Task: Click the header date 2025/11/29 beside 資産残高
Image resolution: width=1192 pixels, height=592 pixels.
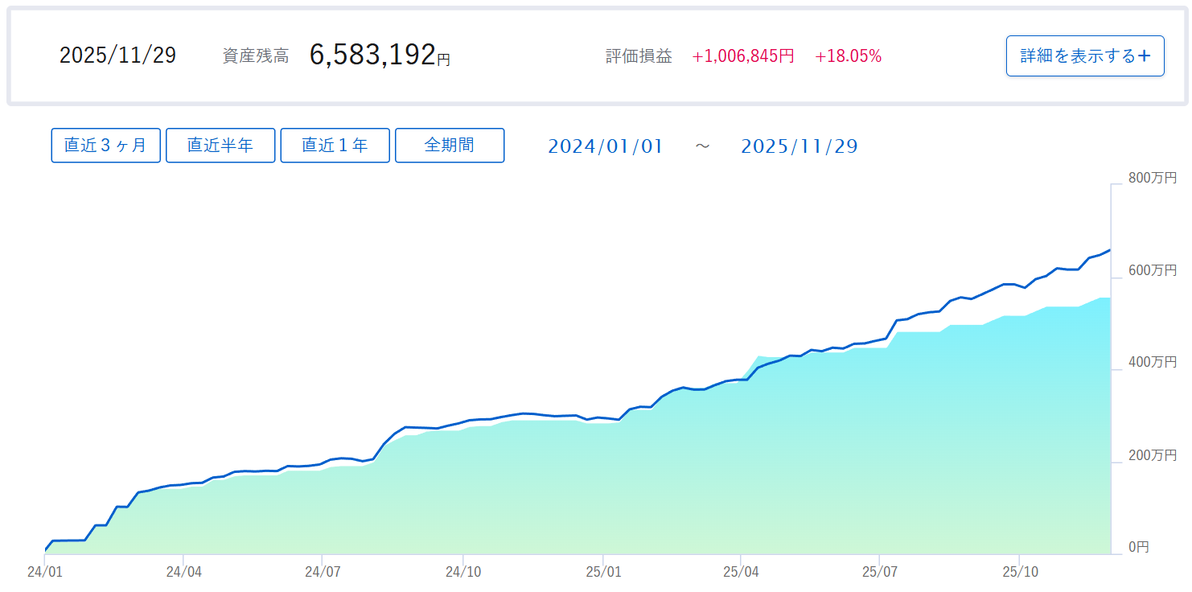Action: (x=117, y=55)
